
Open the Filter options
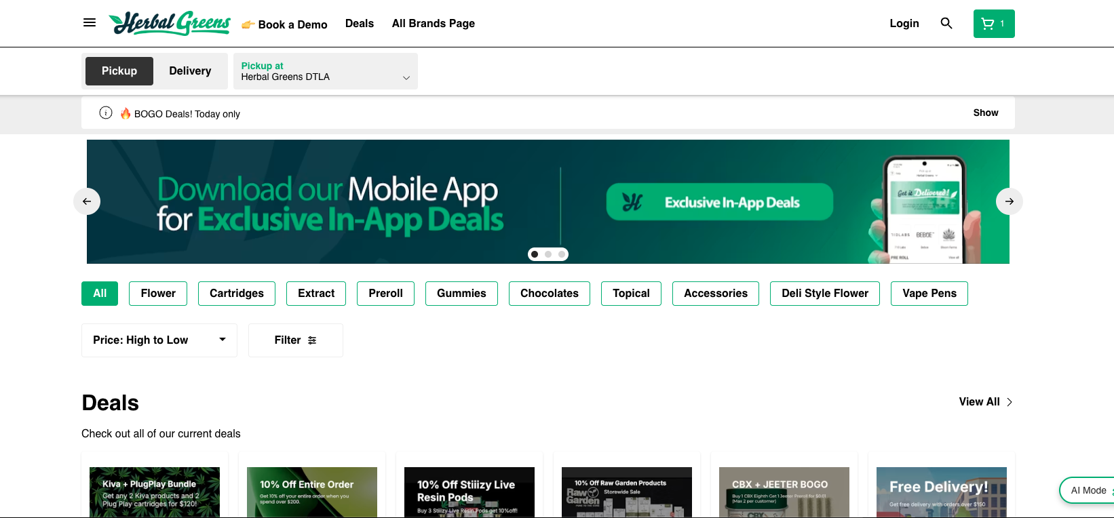[296, 340]
